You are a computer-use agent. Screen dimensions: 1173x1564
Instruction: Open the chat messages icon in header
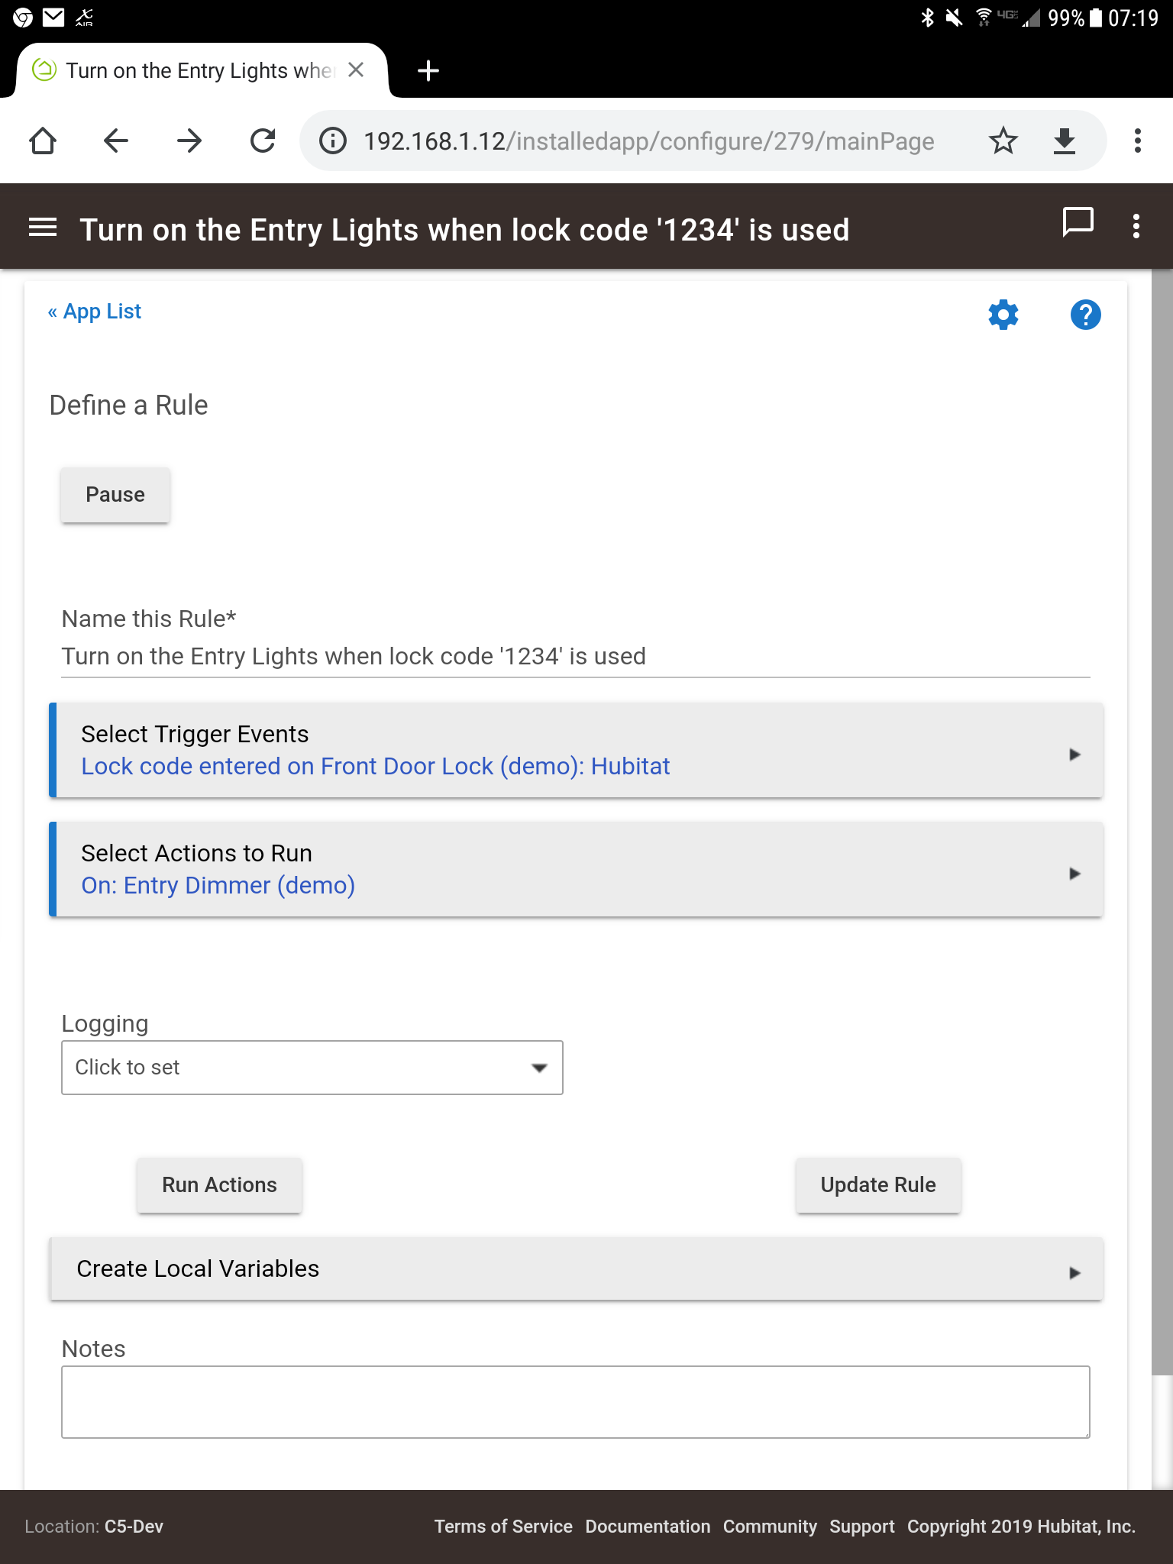(1078, 223)
